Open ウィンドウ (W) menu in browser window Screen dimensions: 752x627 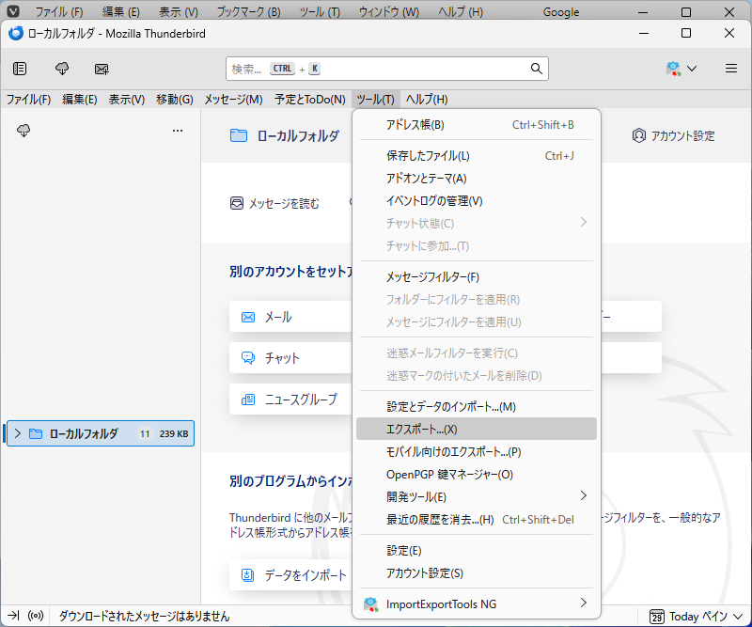coord(388,11)
